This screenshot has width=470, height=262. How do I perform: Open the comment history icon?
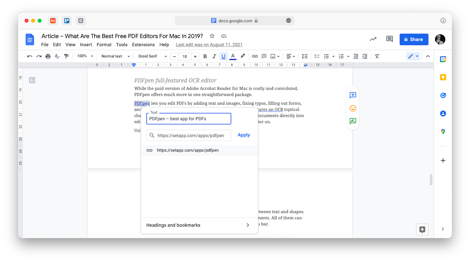point(389,39)
